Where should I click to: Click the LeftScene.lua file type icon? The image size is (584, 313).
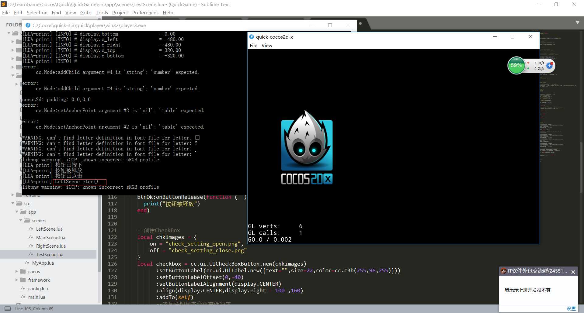pyautogui.click(x=31, y=229)
